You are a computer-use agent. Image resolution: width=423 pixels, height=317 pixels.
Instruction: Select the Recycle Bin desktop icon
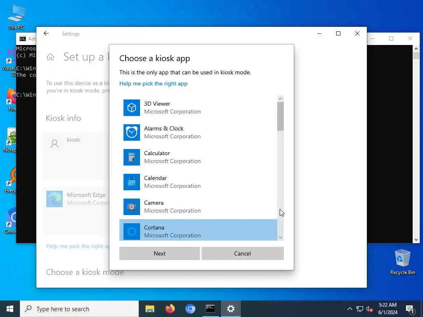tap(402, 262)
